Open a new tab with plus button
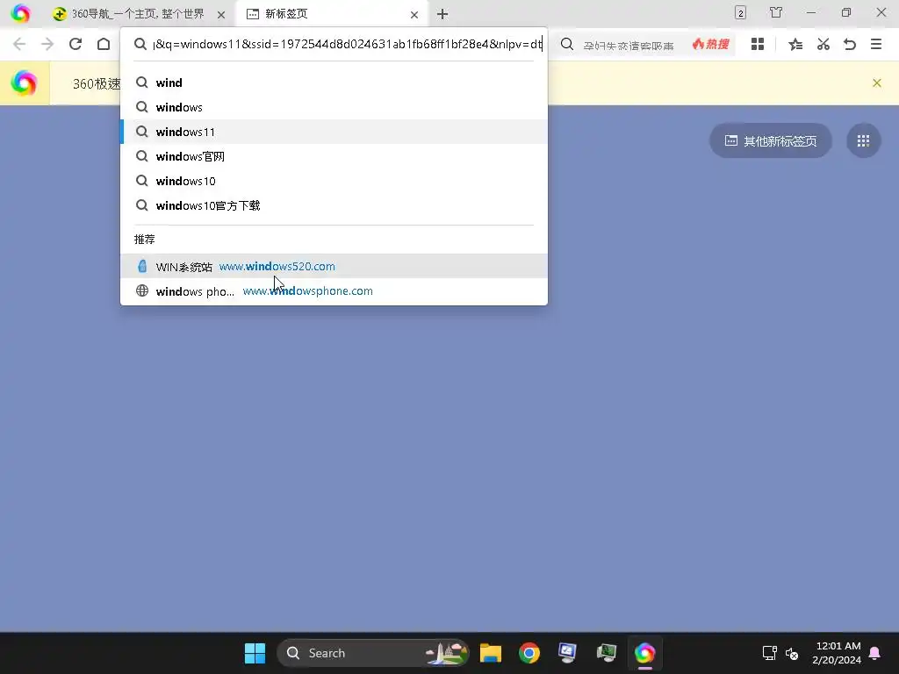 tap(442, 14)
